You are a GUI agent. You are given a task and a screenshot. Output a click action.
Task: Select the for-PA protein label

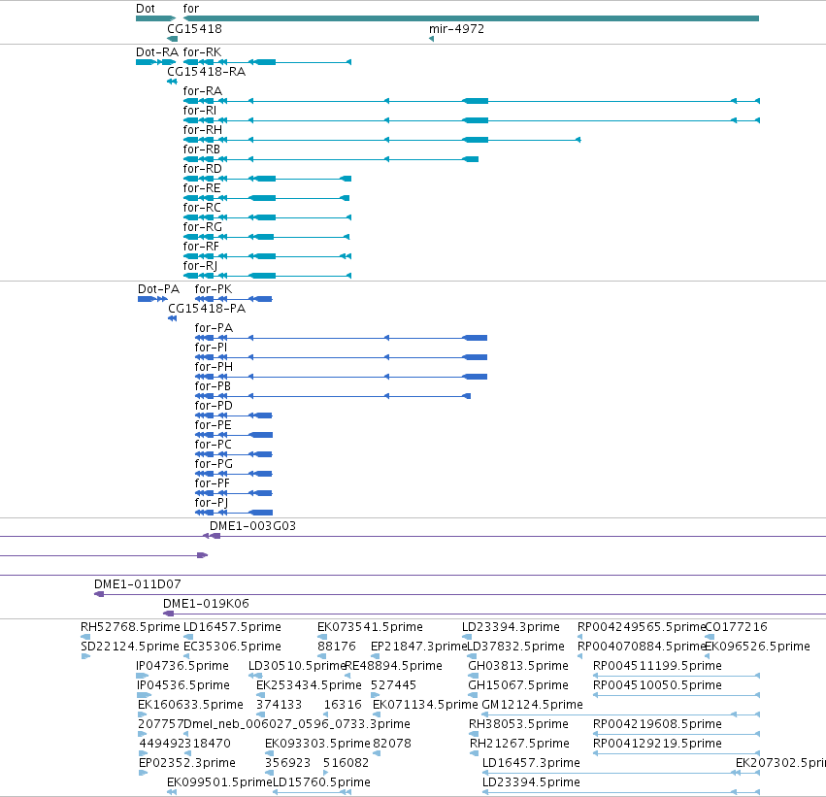point(214,328)
